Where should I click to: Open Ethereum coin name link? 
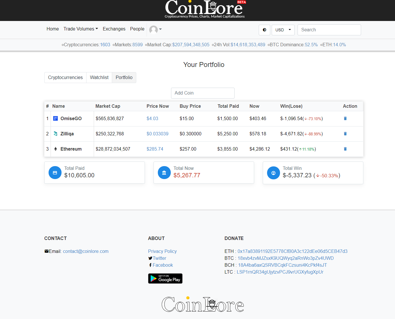[71, 149]
